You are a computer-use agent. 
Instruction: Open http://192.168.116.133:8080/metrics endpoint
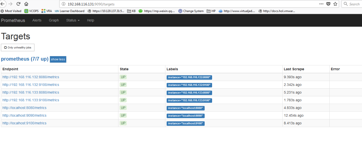coord(31,92)
